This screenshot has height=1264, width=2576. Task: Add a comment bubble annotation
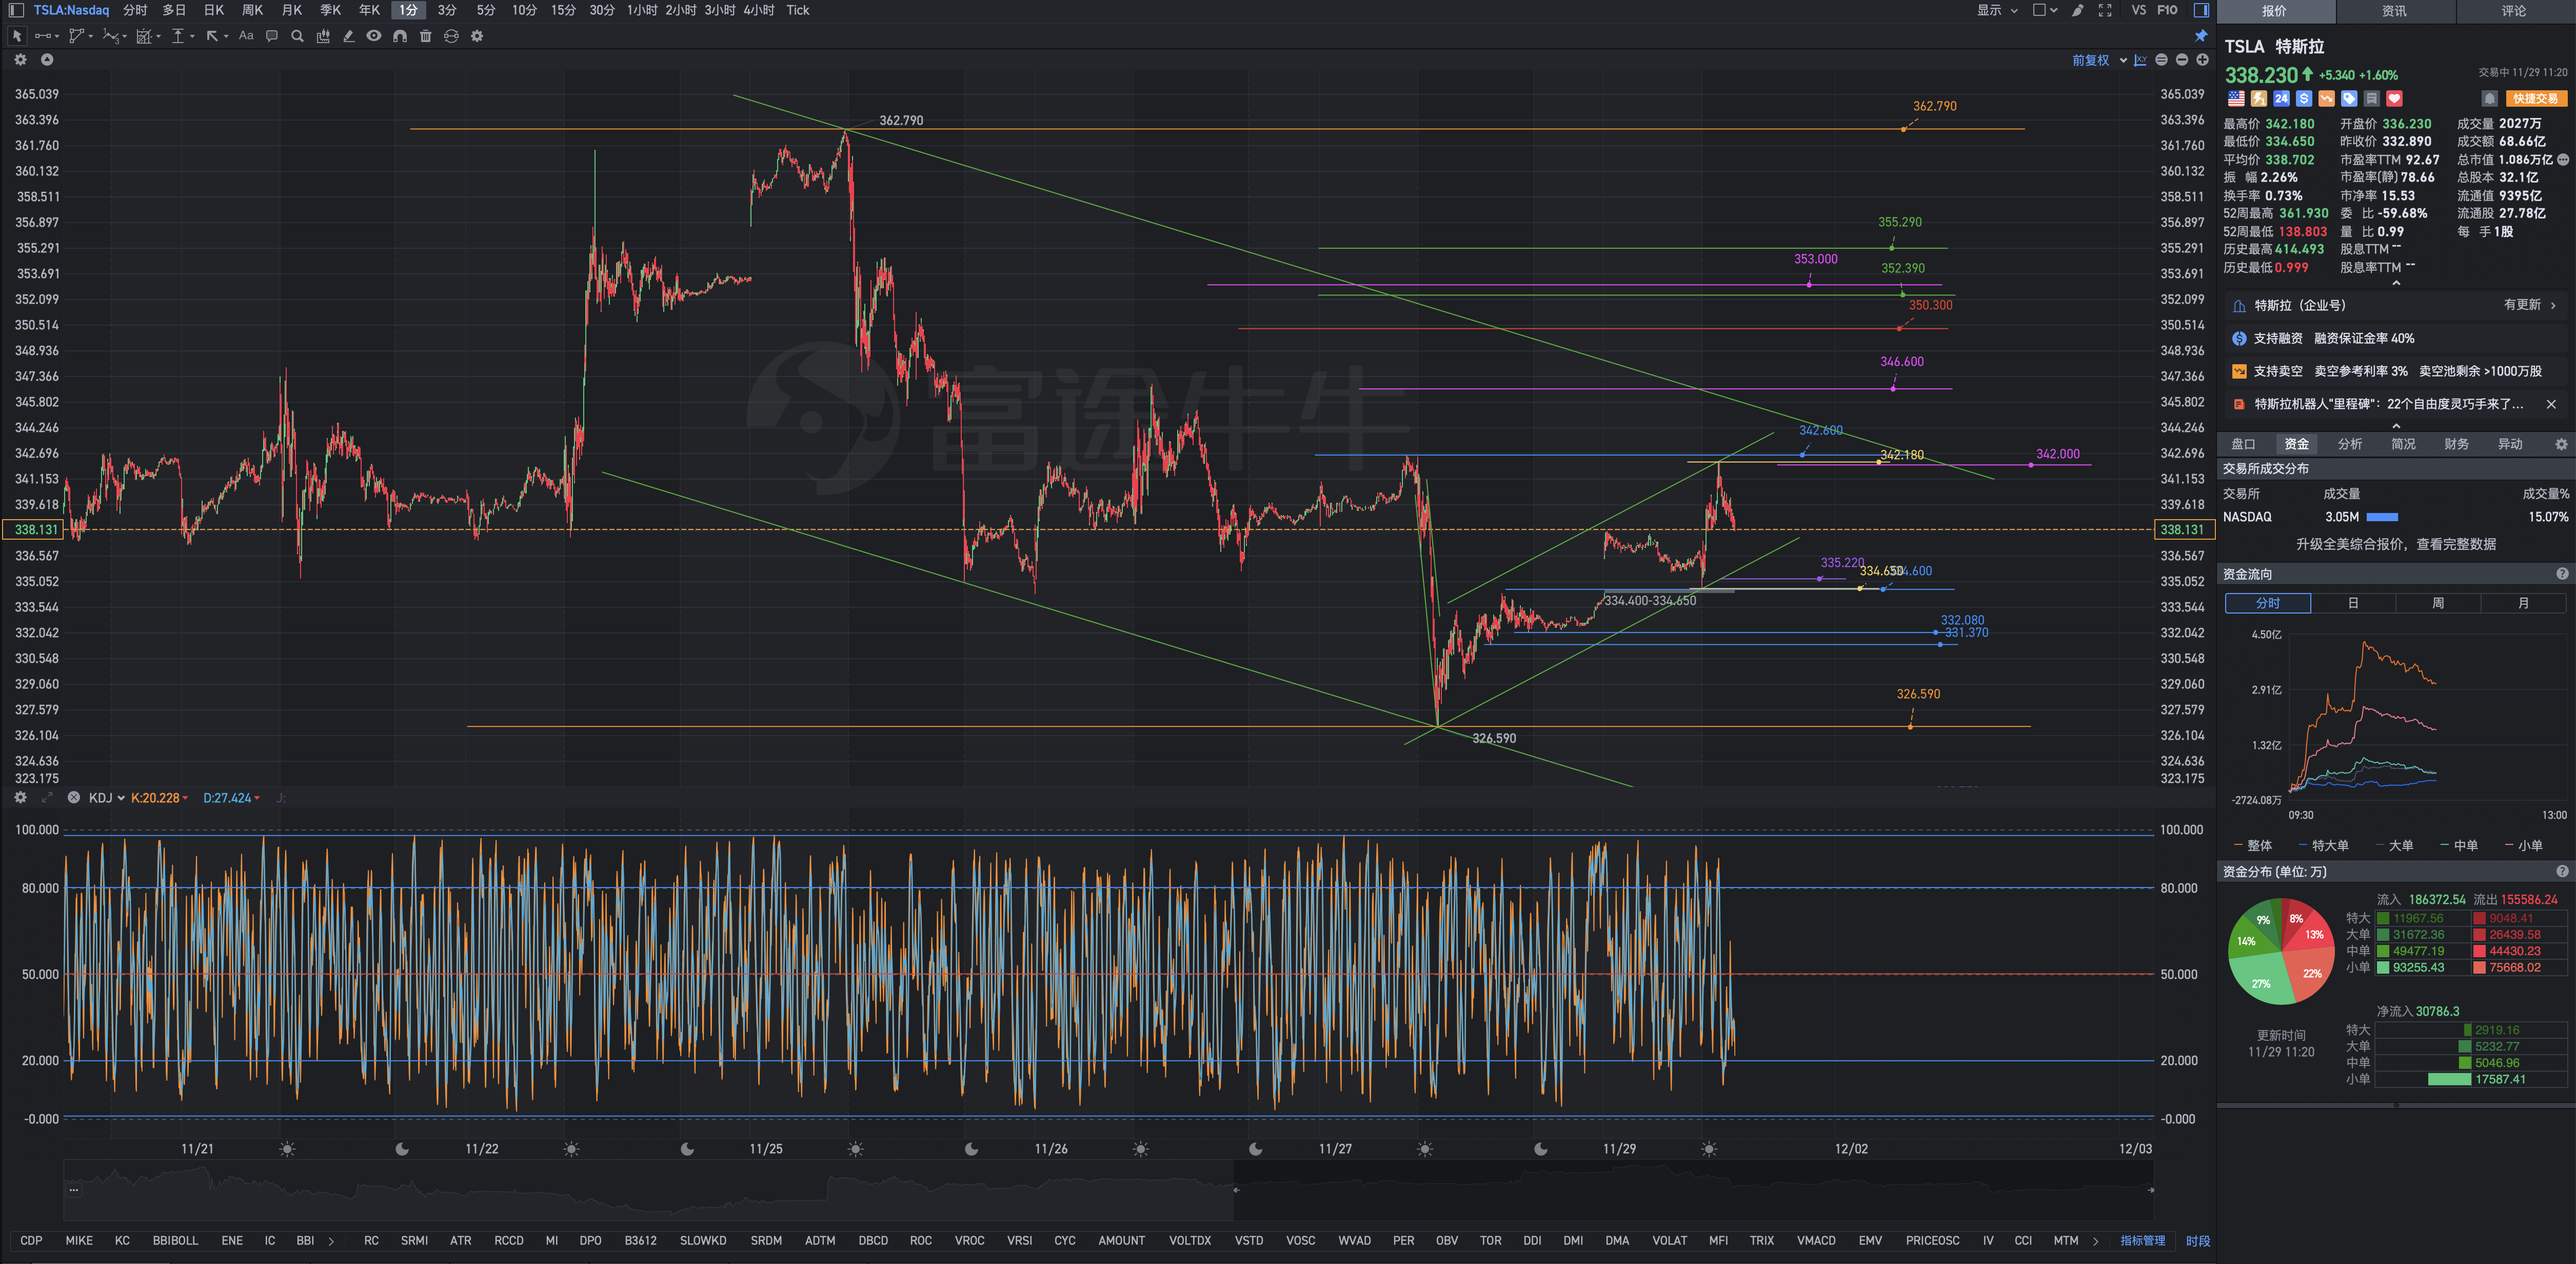pos(271,36)
